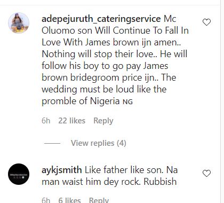Click the NG flag text after Nigeria
The height and width of the screenshot is (203, 224).
127,102
